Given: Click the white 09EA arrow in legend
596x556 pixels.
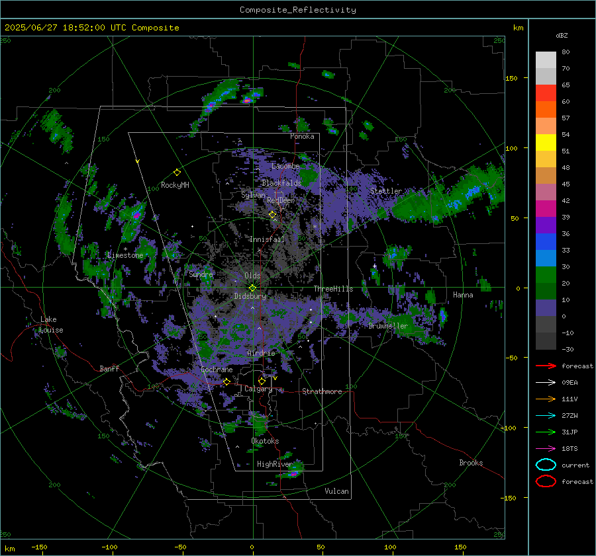Looking at the screenshot, I should pyautogui.click(x=546, y=383).
